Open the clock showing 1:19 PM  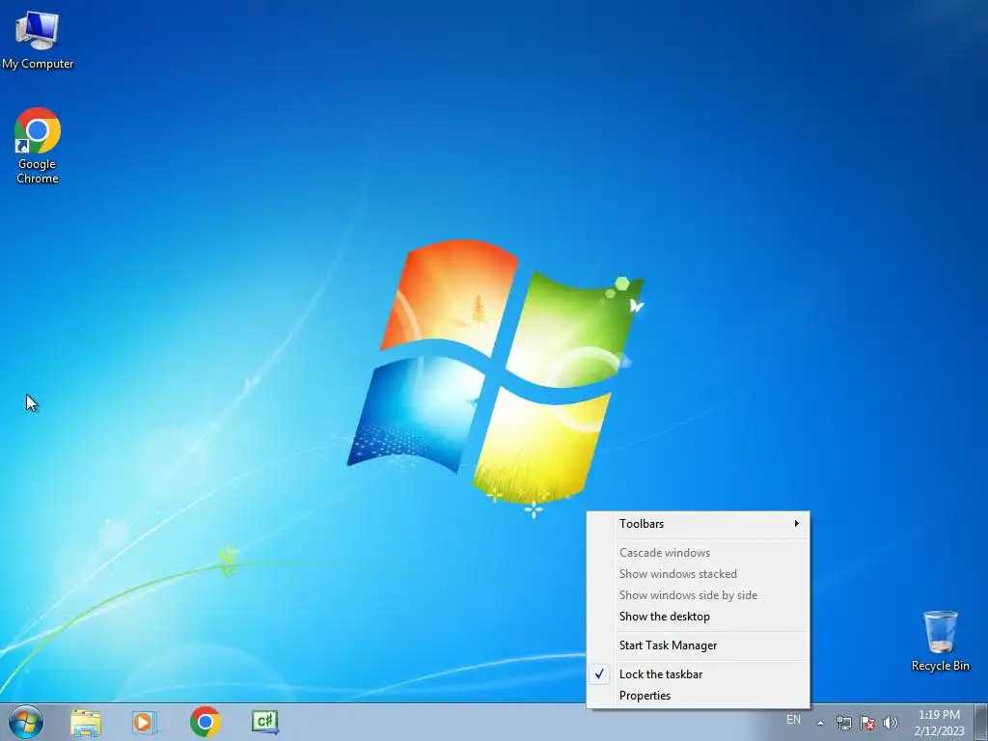pyautogui.click(x=939, y=723)
